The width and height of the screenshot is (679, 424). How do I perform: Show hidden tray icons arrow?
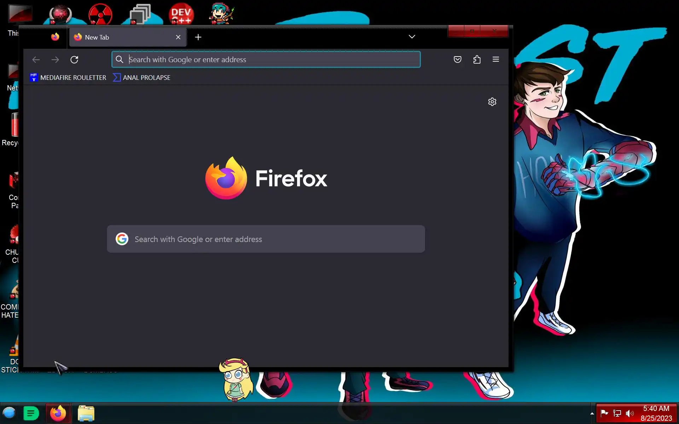point(592,413)
